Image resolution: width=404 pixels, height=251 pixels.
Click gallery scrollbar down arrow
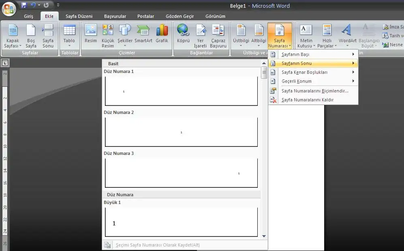(x=264, y=236)
